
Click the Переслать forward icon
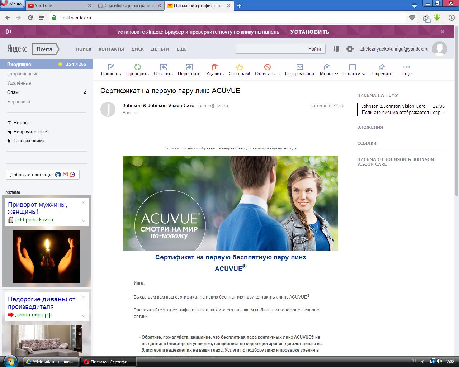(x=189, y=67)
